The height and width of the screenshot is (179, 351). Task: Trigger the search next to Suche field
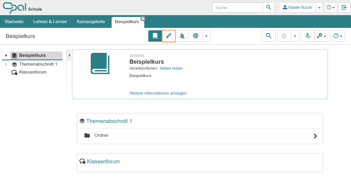pyautogui.click(x=269, y=7)
